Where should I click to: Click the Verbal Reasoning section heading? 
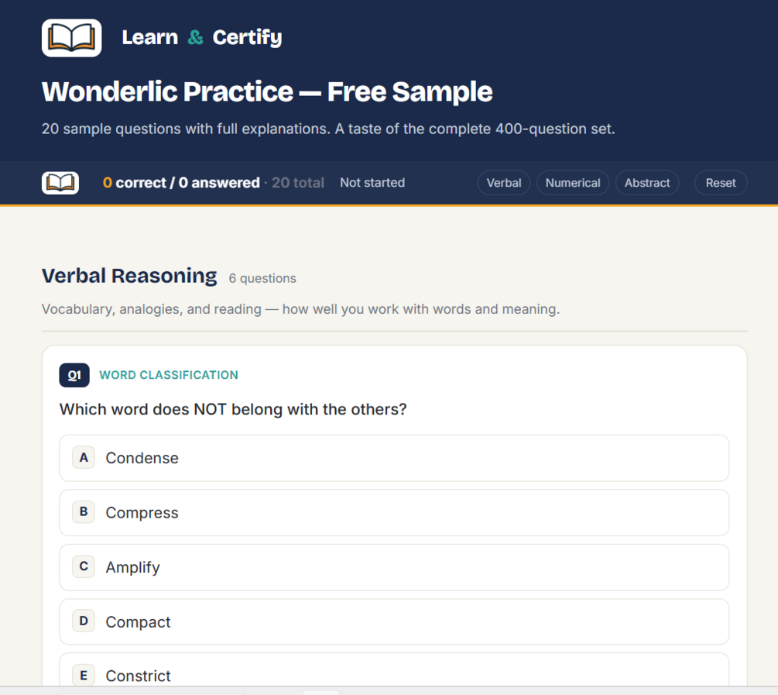tap(129, 276)
